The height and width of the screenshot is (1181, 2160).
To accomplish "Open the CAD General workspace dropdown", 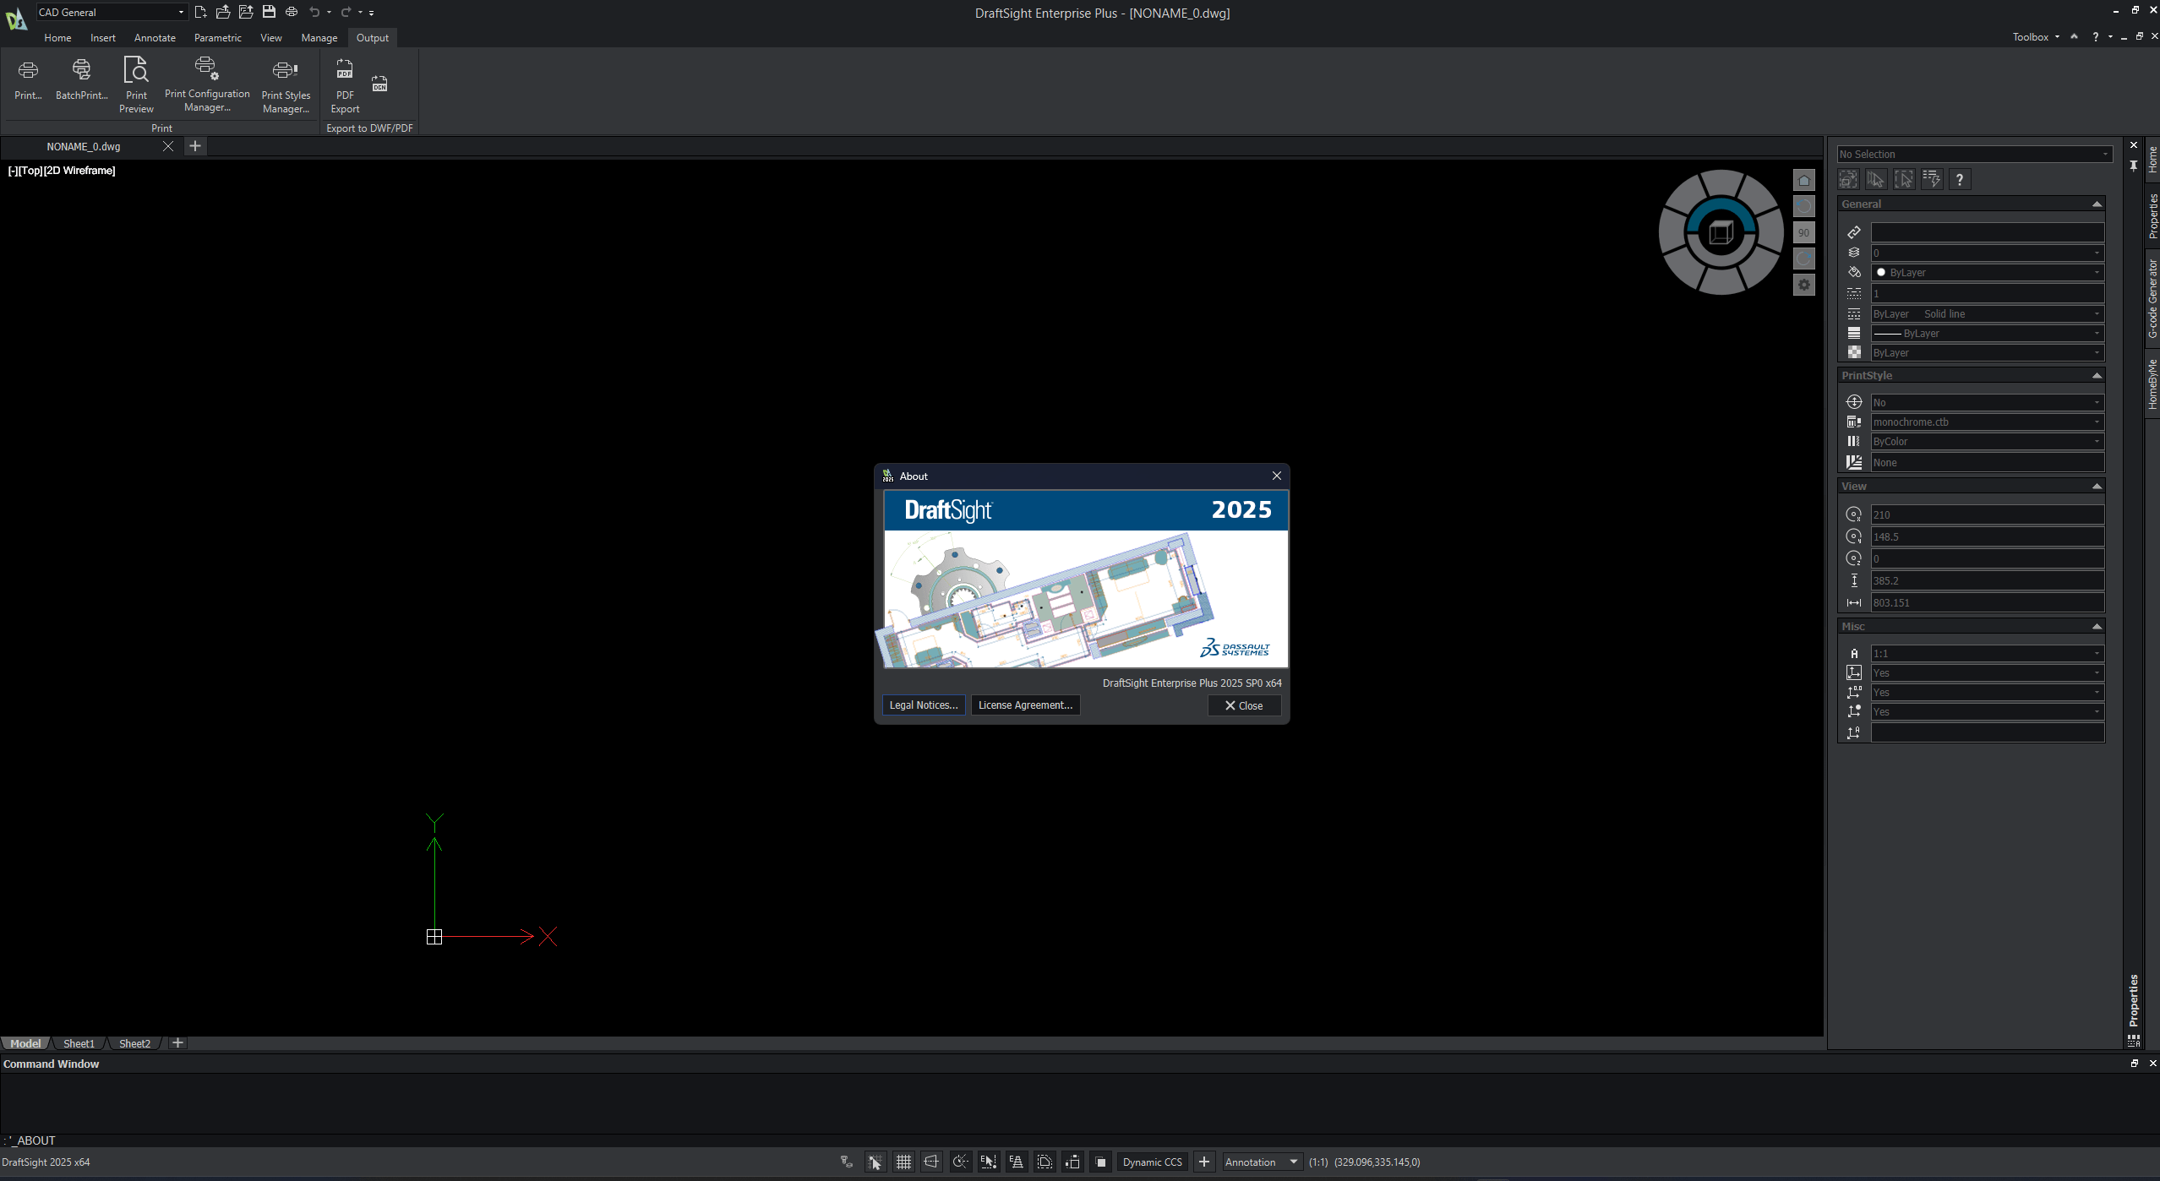I will pos(112,12).
